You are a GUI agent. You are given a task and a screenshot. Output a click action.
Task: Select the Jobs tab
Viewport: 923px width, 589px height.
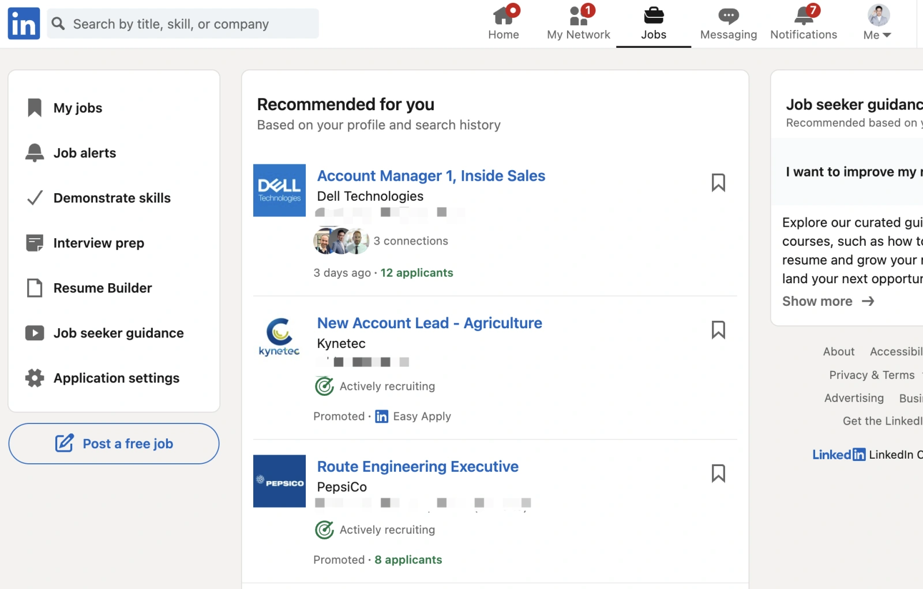click(654, 24)
